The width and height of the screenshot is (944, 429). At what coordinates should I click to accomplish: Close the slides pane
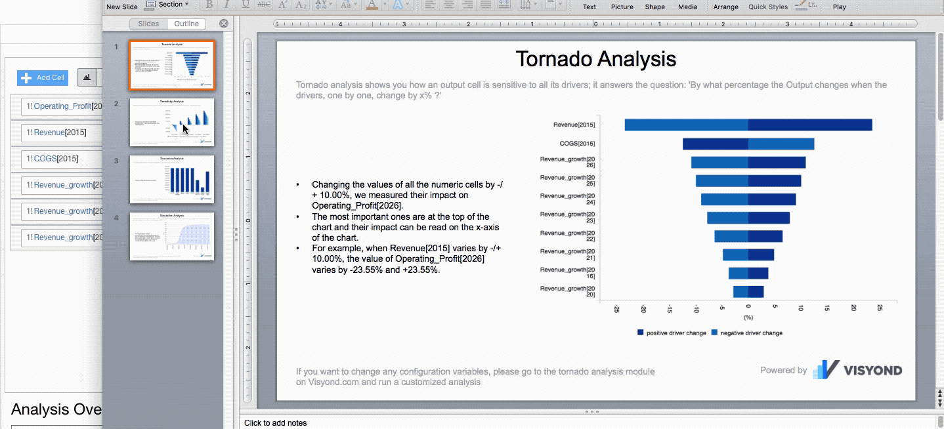224,24
